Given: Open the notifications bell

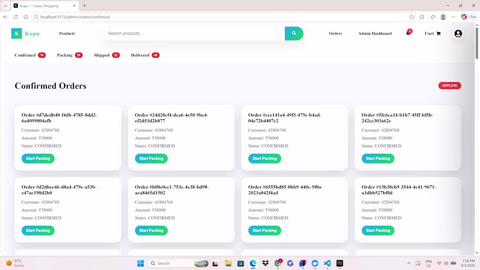Looking at the screenshot, I should pos(408,33).
